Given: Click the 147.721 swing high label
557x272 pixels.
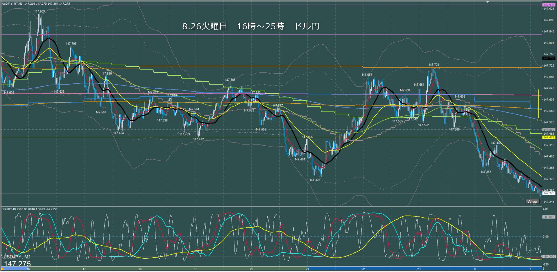Looking at the screenshot, I should [x=434, y=65].
